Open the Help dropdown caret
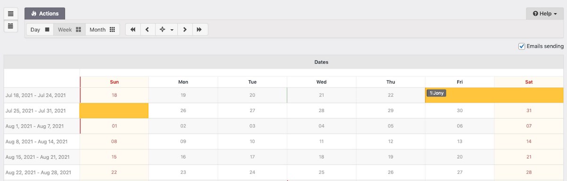Screen dimensions: 567x181 [x=555, y=14]
